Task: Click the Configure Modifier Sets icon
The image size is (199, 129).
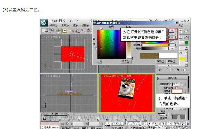Action: (185, 70)
